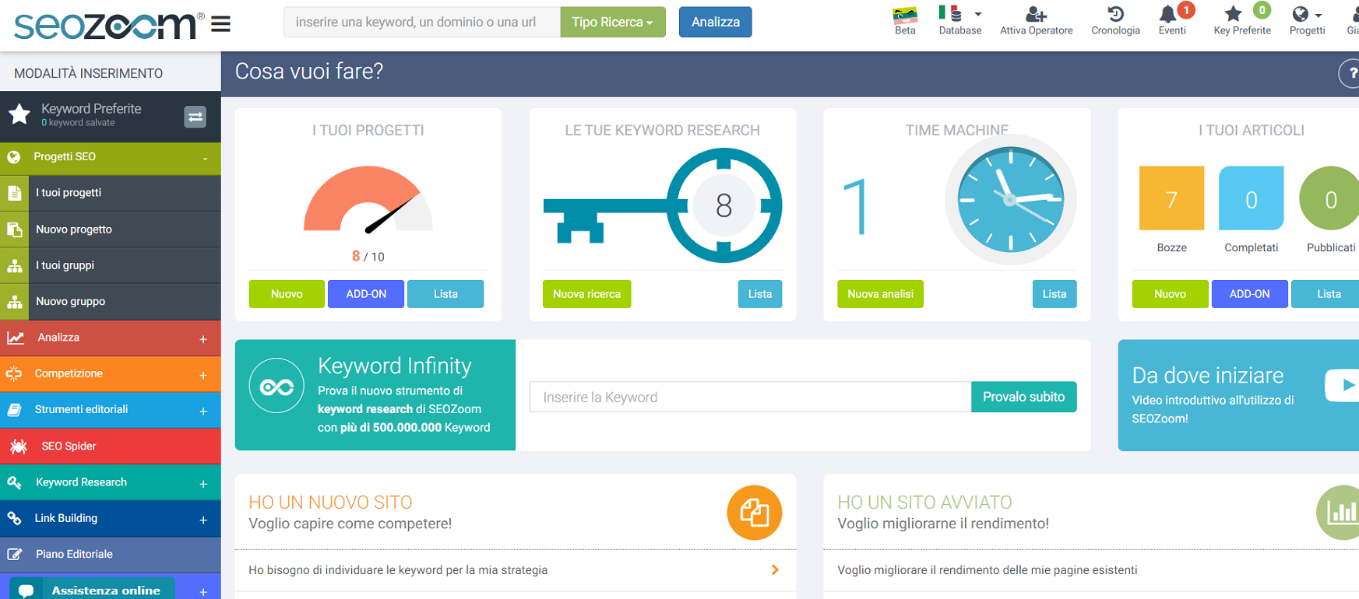Click Lista in Keyword Research card
Image resolution: width=1359 pixels, height=599 pixels.
[760, 294]
